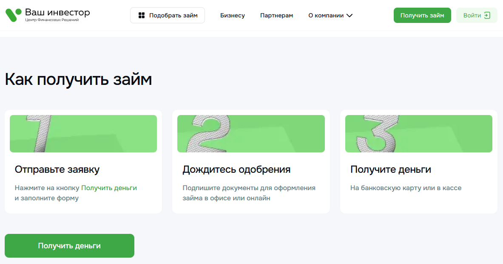Open the О компании menu

326,16
